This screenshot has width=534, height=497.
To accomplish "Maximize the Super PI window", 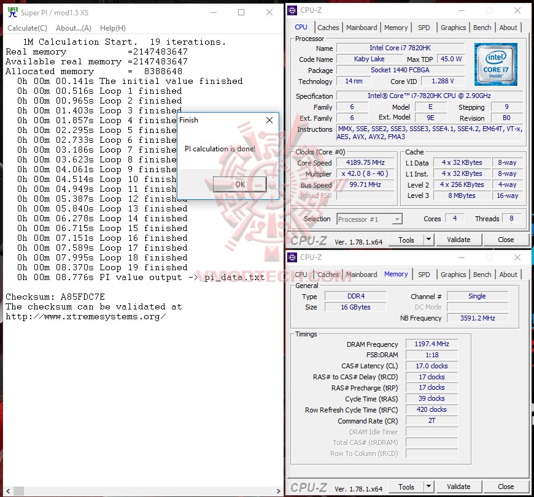I will point(241,13).
